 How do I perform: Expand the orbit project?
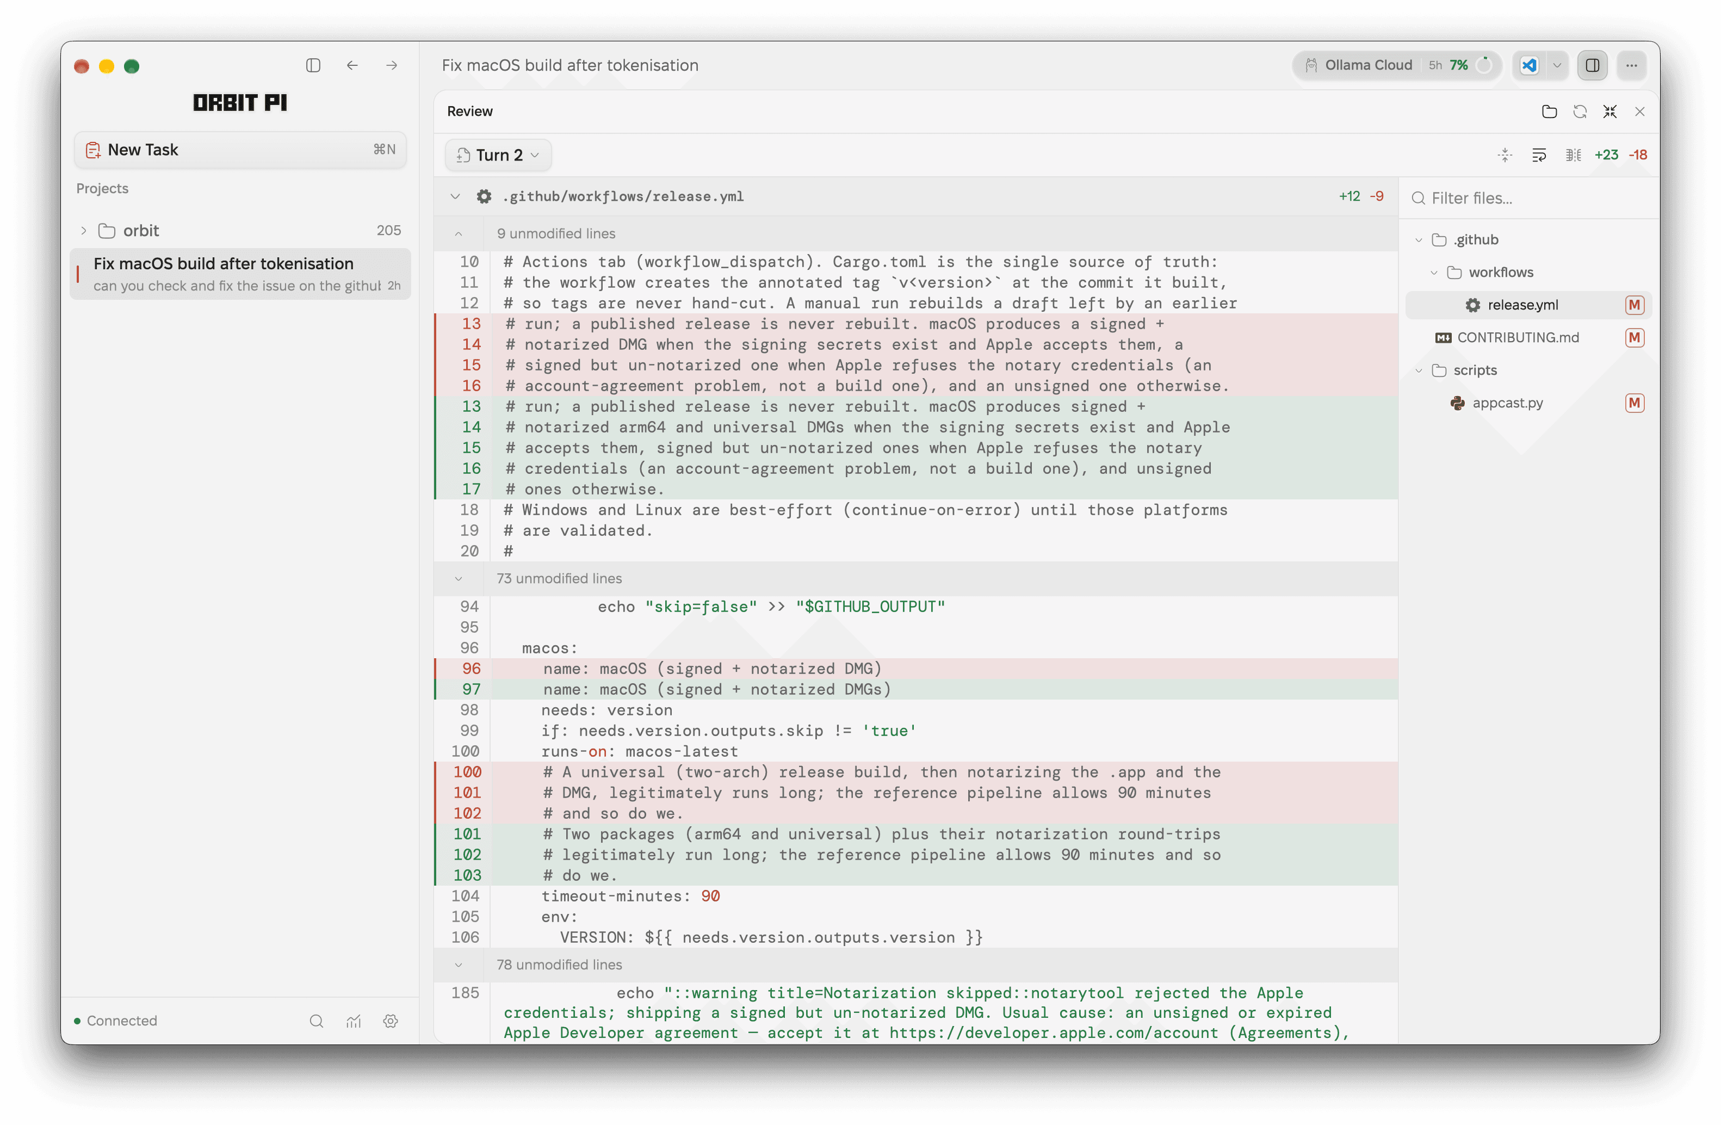[x=84, y=231]
